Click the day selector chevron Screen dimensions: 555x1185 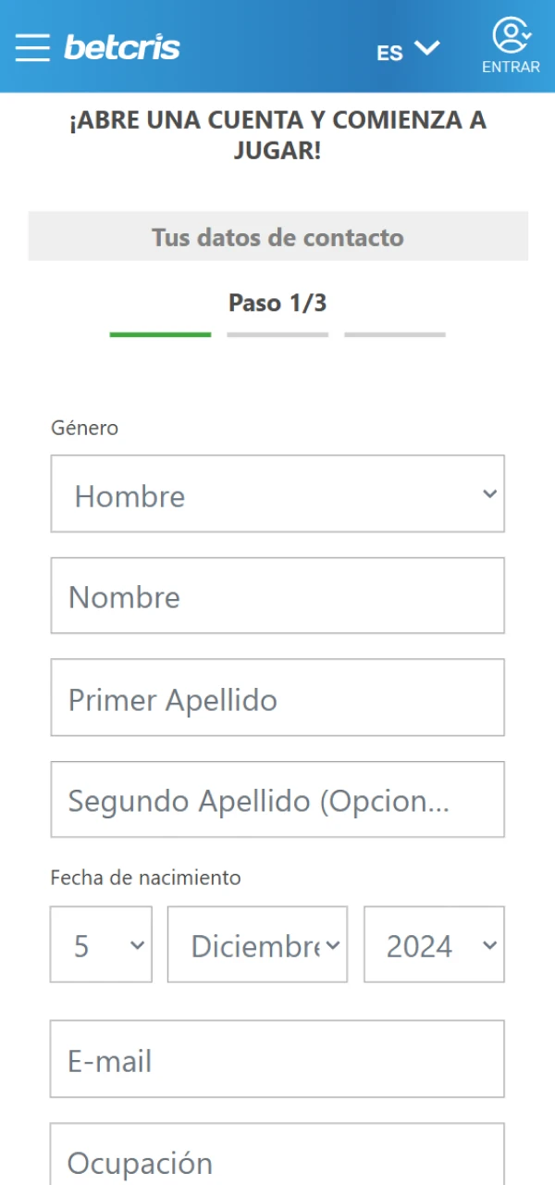(135, 943)
